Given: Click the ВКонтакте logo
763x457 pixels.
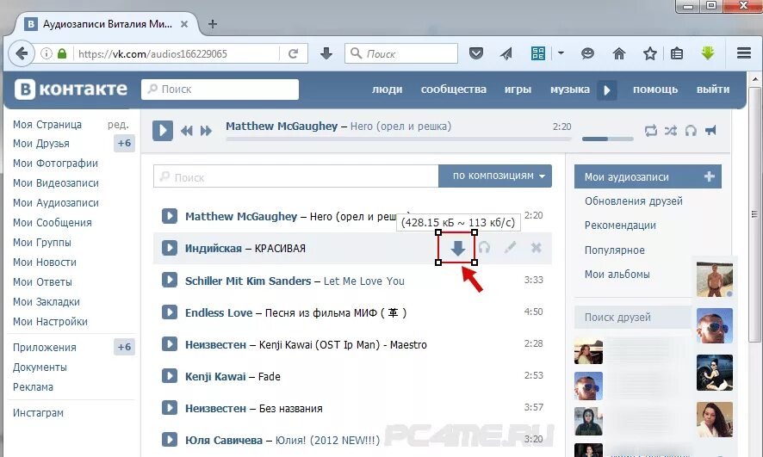Looking at the screenshot, I should coord(71,89).
